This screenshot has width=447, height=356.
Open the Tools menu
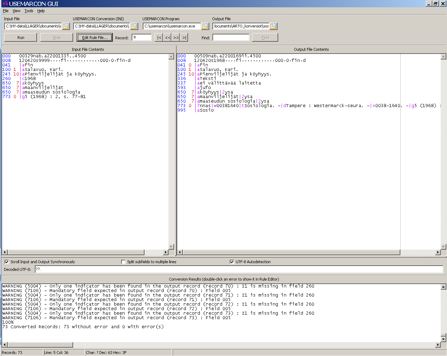pyautogui.click(x=29, y=11)
